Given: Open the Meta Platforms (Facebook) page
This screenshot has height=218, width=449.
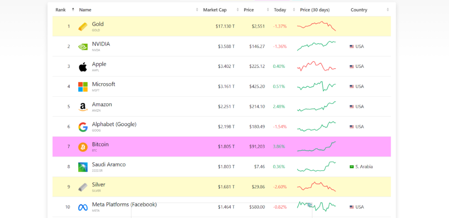Looking at the screenshot, I should 124,204.
